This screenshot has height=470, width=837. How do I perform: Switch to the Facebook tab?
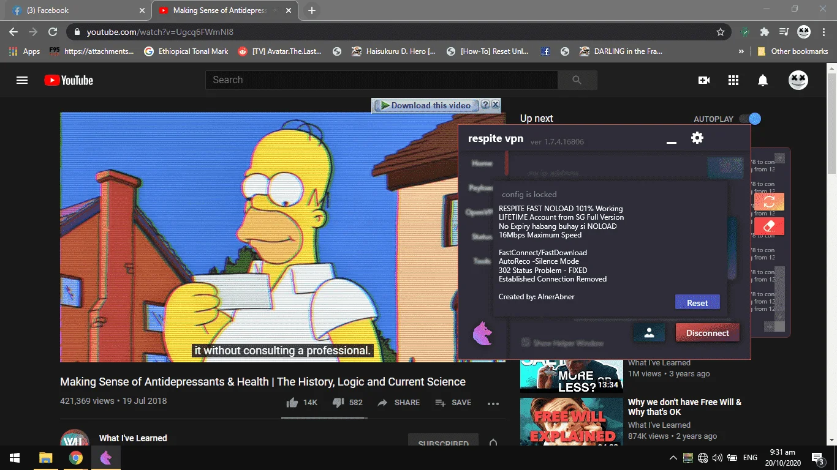tap(77, 10)
